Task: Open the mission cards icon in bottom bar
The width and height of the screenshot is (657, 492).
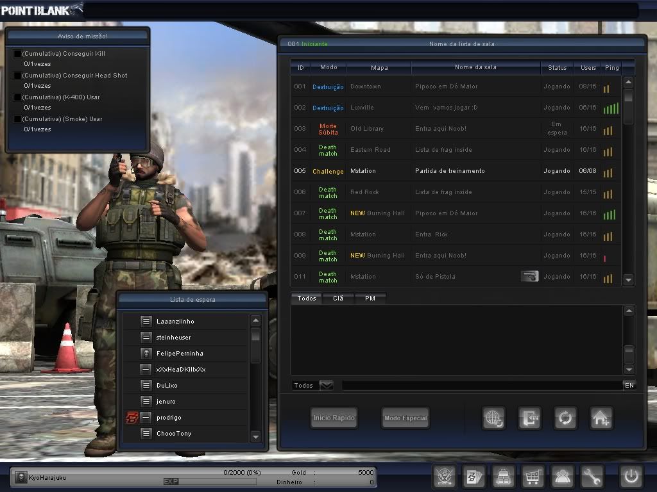Action: pyautogui.click(x=474, y=477)
